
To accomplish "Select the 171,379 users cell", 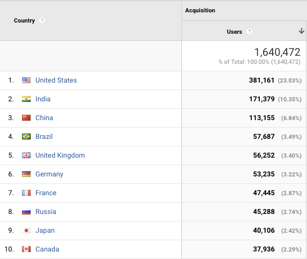I will click(x=262, y=99).
